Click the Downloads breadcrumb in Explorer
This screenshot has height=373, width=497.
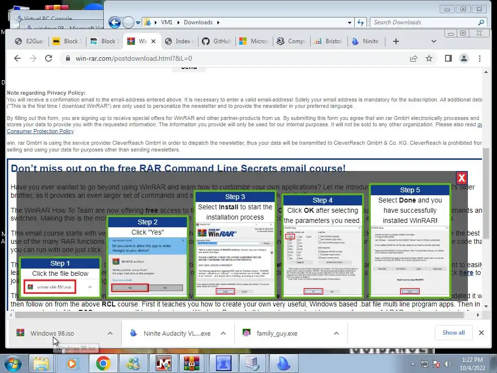(x=198, y=22)
